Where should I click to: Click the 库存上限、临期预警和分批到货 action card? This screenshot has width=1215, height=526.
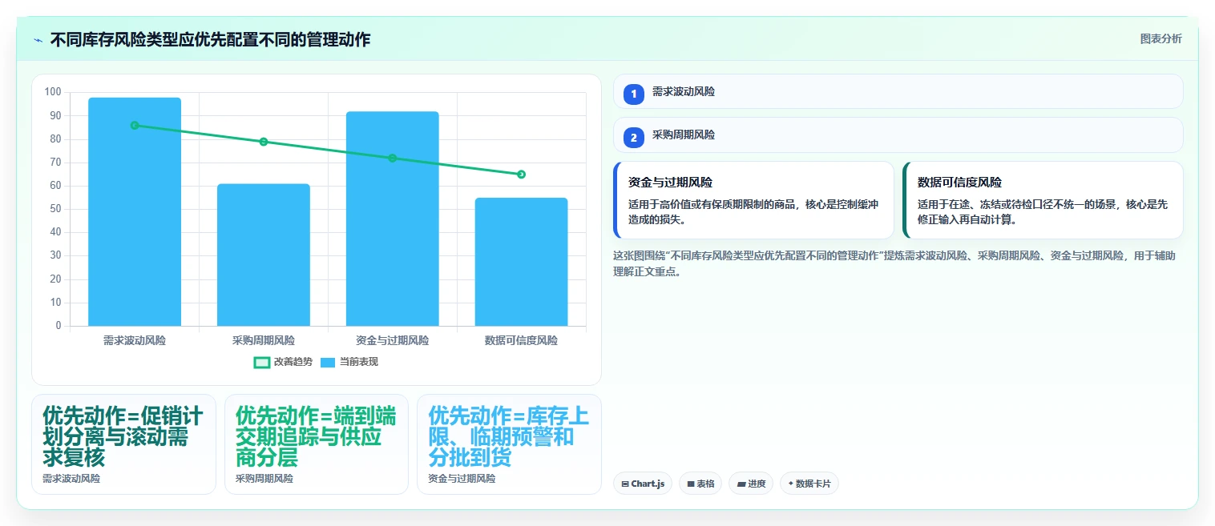[509, 444]
